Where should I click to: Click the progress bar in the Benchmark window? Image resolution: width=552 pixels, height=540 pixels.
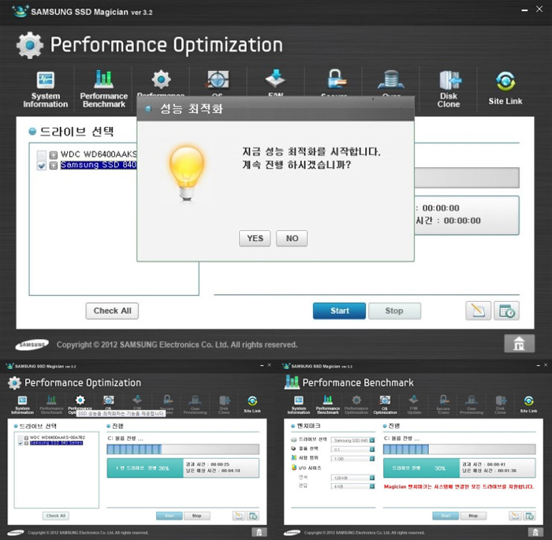(460, 449)
